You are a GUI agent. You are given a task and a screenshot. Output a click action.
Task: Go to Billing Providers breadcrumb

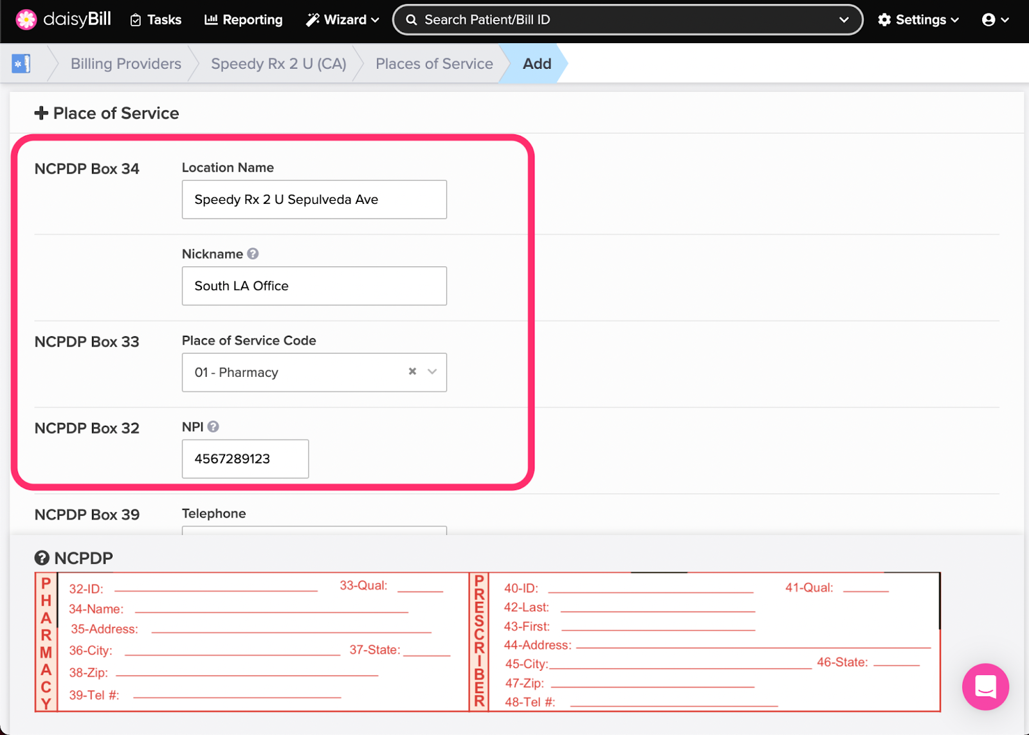[126, 64]
